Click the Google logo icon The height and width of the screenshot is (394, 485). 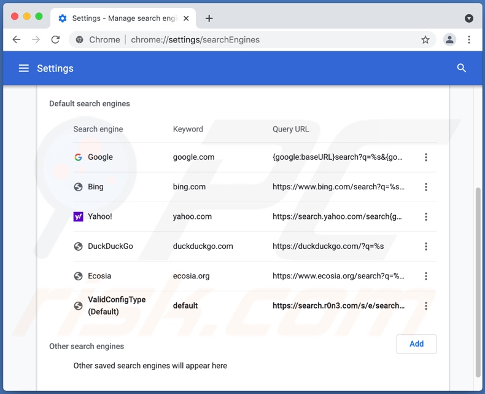pos(78,157)
